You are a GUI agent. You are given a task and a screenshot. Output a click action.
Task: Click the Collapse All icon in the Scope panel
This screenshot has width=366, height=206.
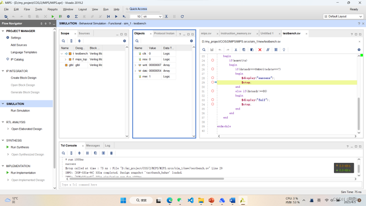tap(72, 41)
